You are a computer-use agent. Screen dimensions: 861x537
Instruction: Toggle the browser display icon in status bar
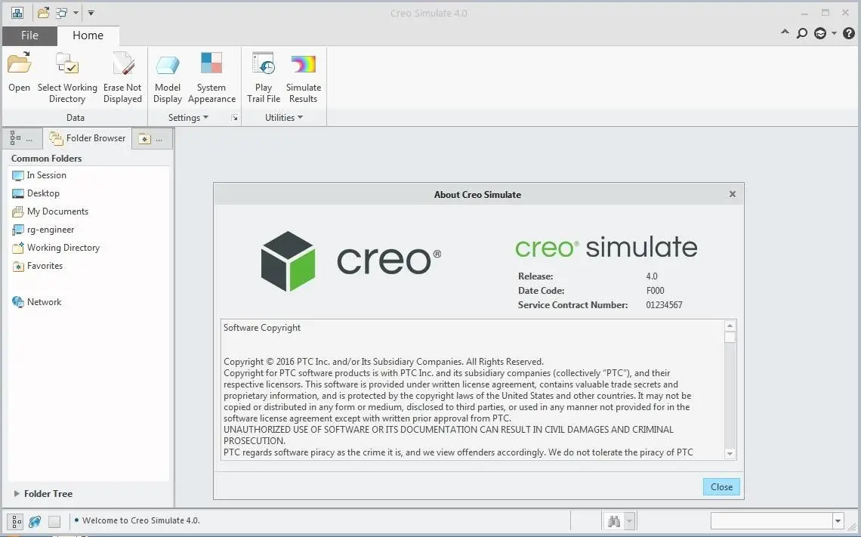pyautogui.click(x=35, y=521)
